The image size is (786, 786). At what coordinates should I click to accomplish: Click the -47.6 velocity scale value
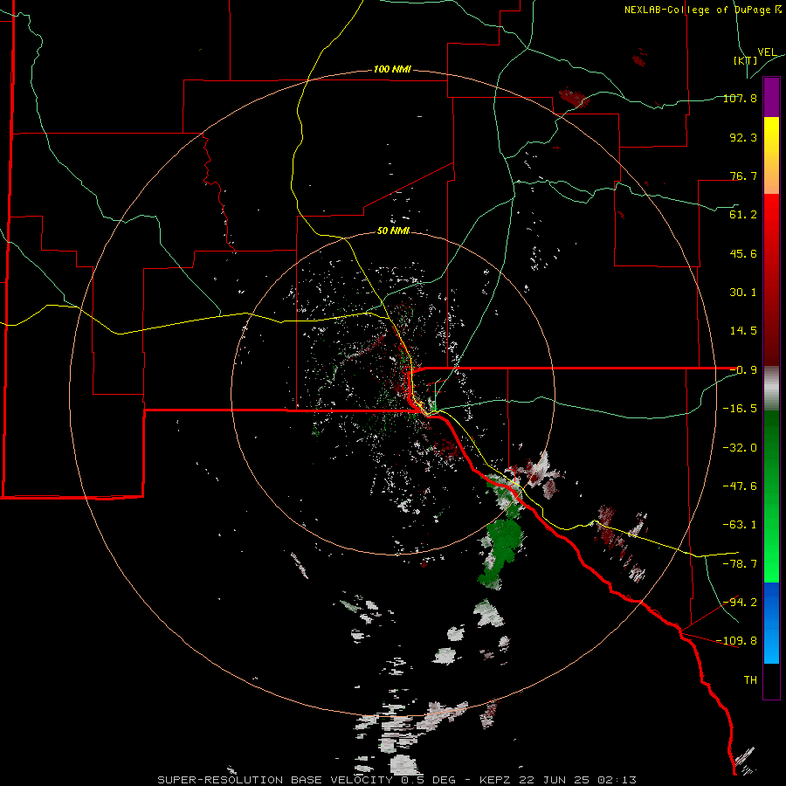pos(740,486)
